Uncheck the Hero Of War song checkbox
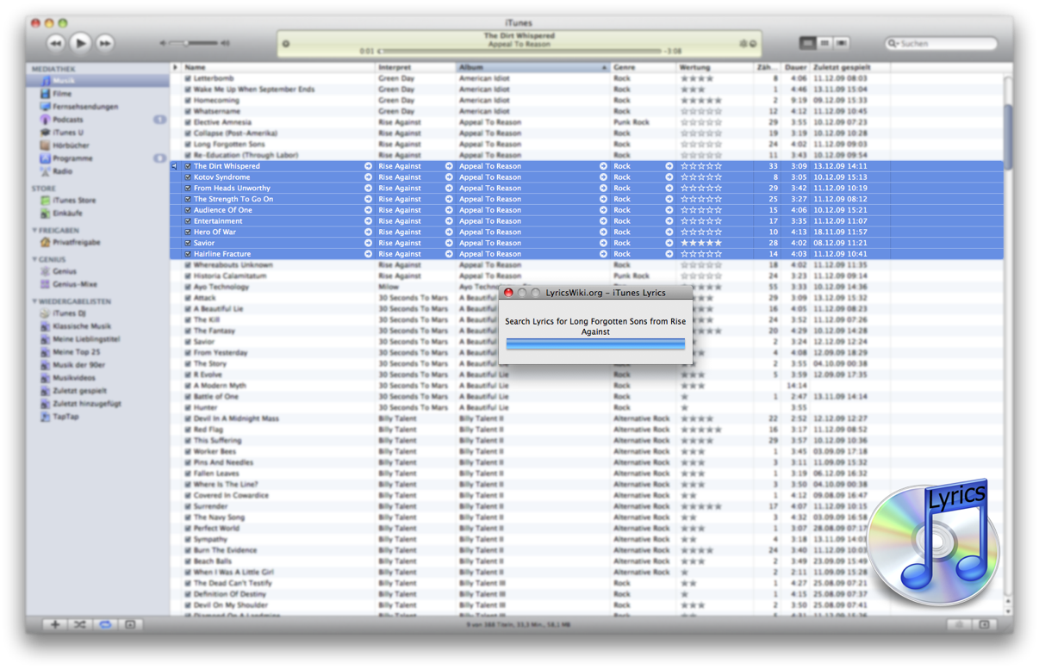 [x=188, y=232]
